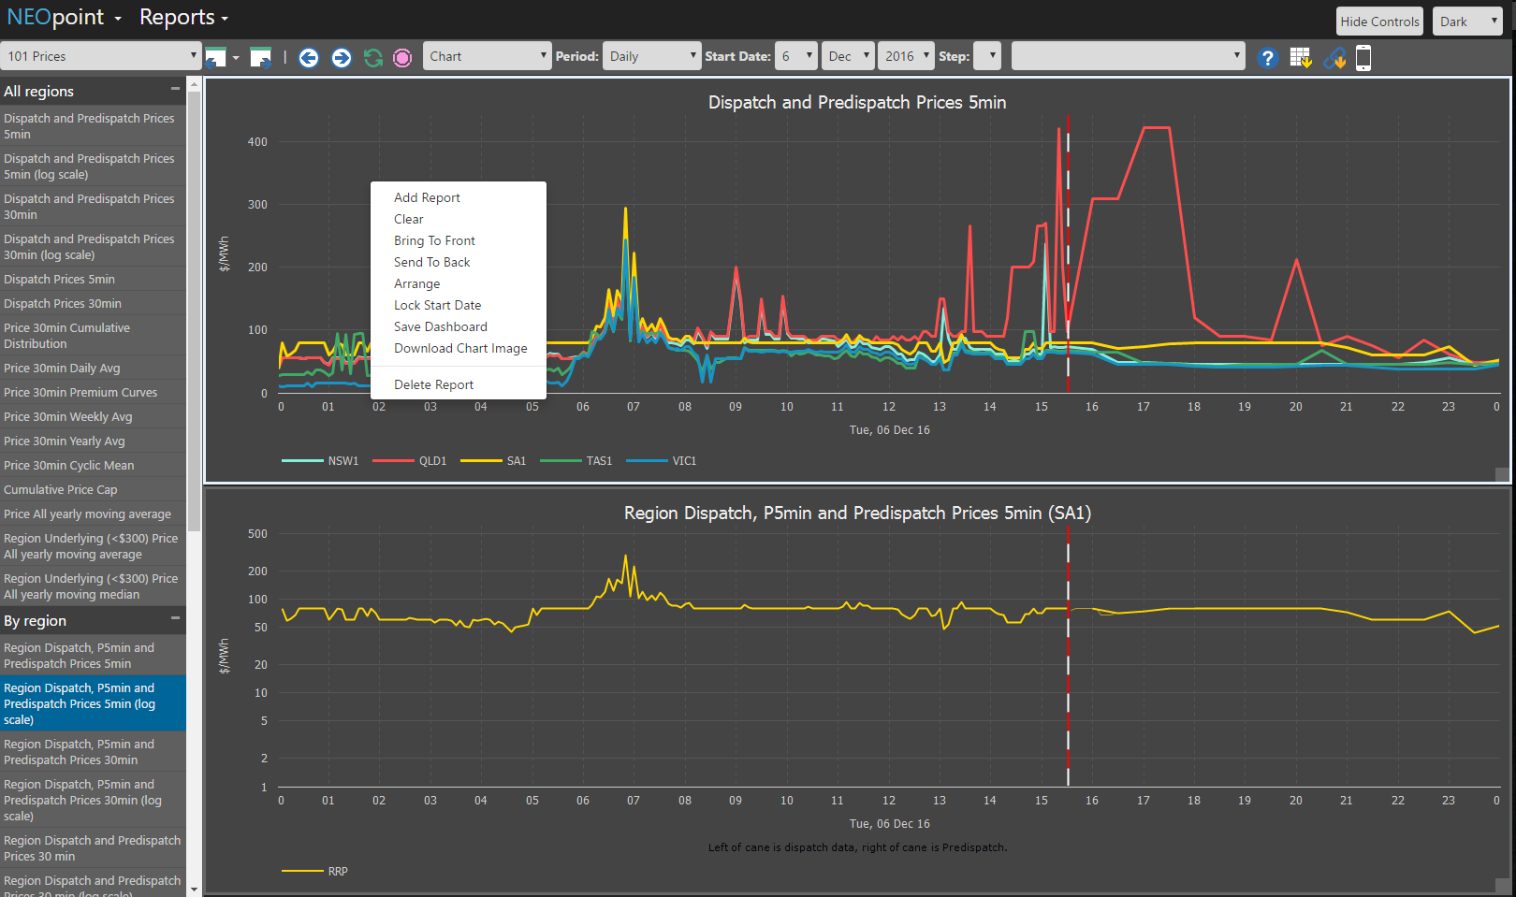
Task: Click the sidebar scroll down arrow
Action: coord(194,890)
